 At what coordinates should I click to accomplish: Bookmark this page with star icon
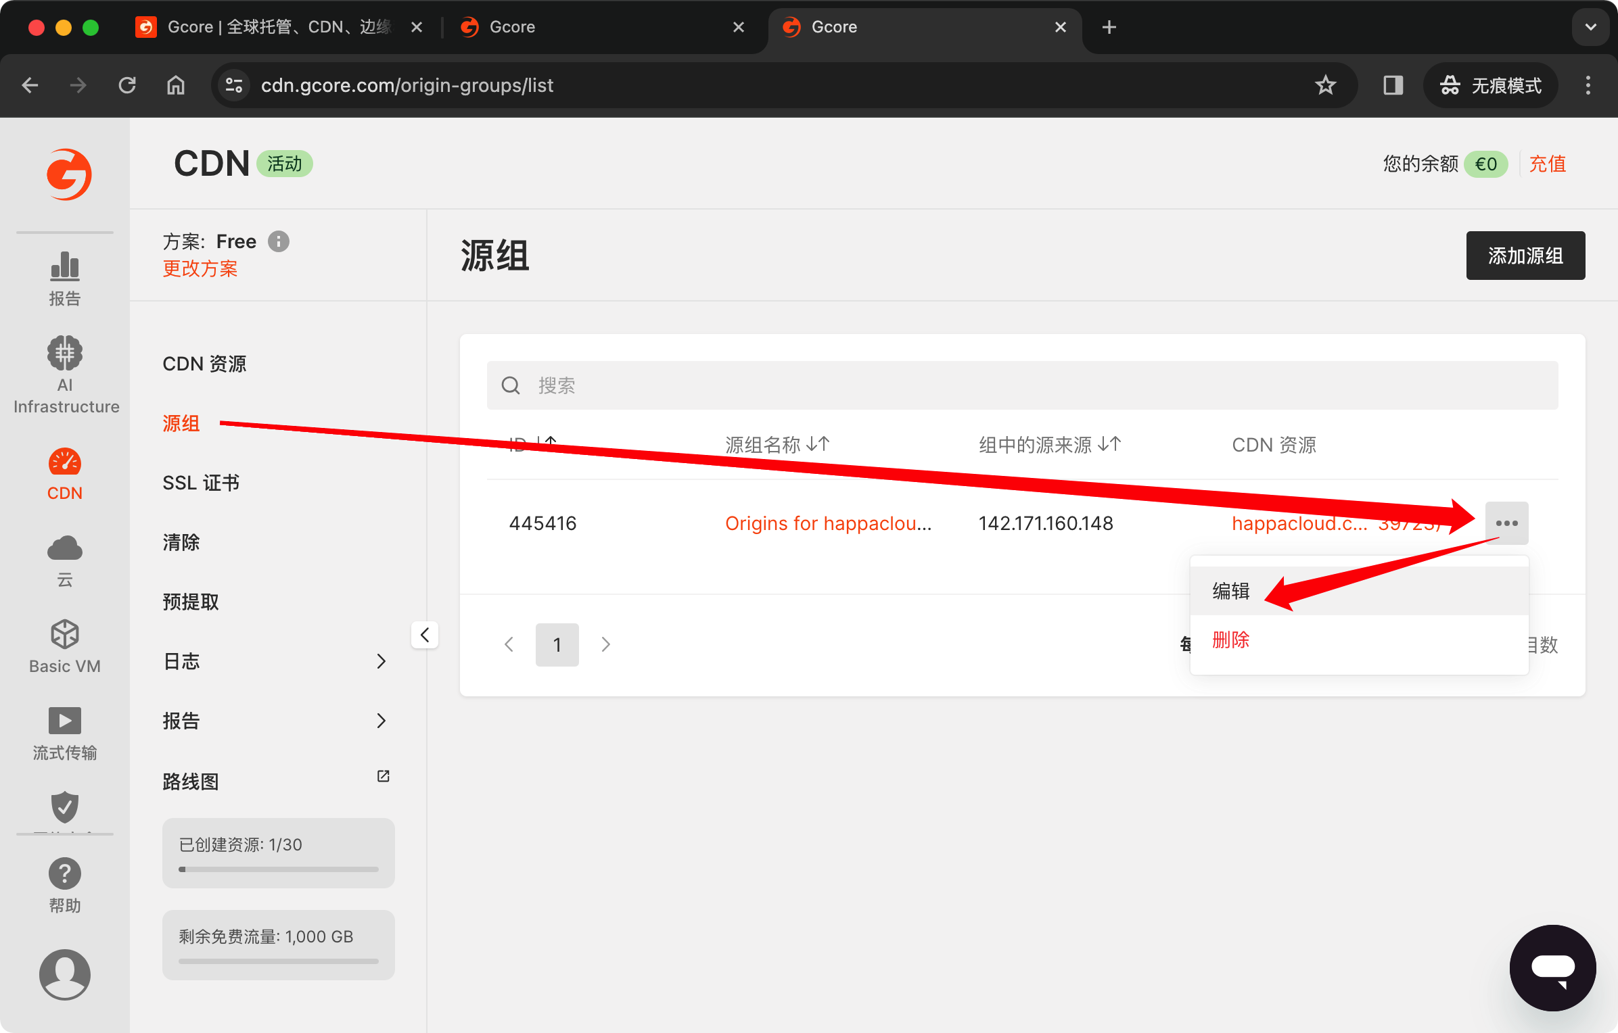[x=1325, y=85]
